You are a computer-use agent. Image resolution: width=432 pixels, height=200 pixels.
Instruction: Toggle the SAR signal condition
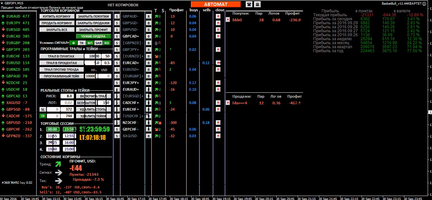98,43
